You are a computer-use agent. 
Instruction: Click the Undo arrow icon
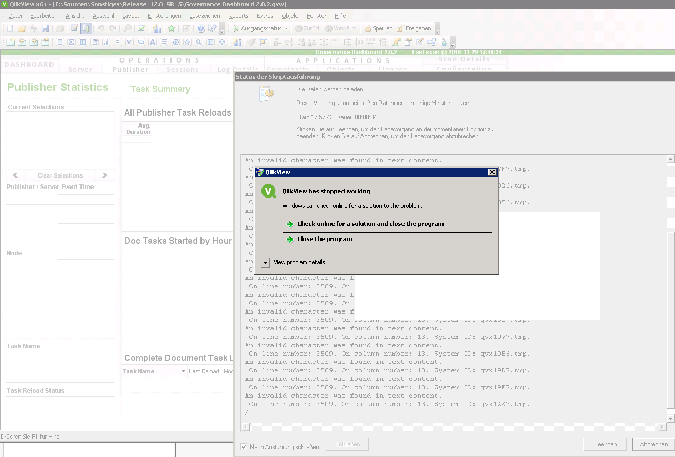pos(100,28)
